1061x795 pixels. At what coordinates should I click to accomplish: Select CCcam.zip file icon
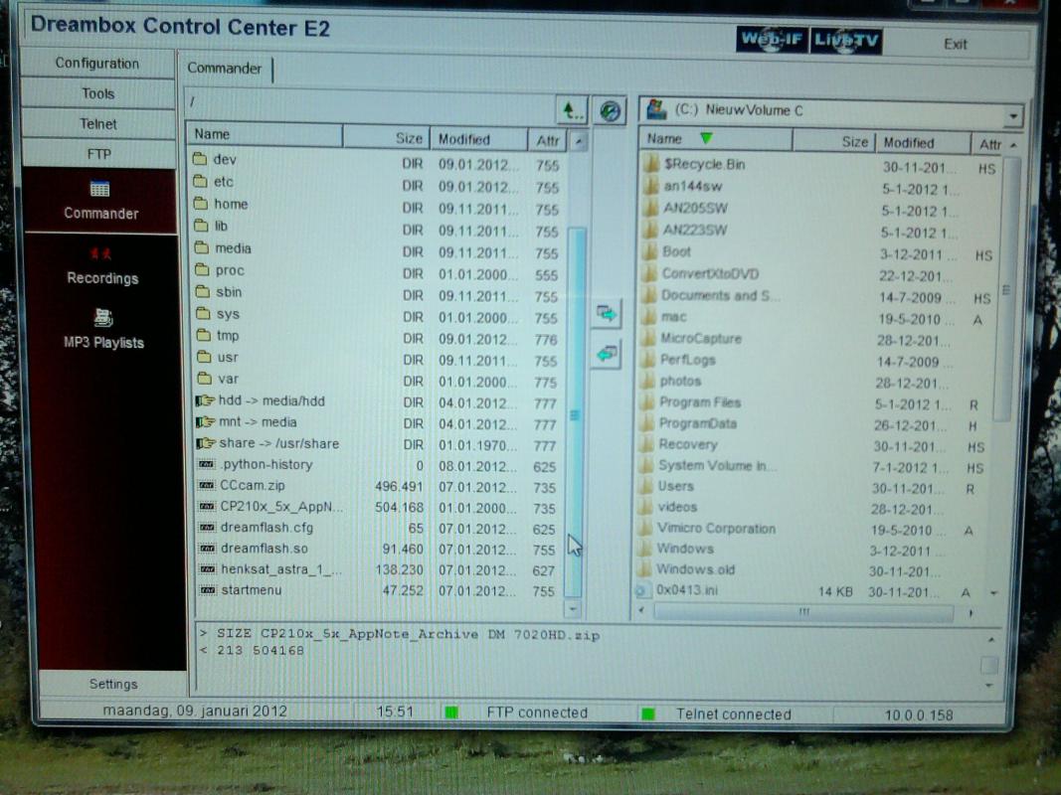(207, 485)
